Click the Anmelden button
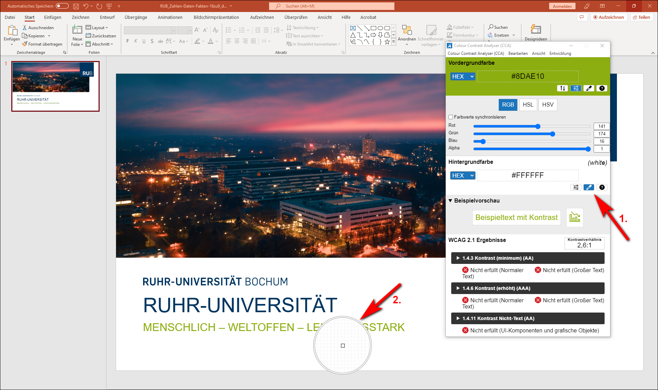This screenshot has width=658, height=390. pyautogui.click(x=562, y=6)
